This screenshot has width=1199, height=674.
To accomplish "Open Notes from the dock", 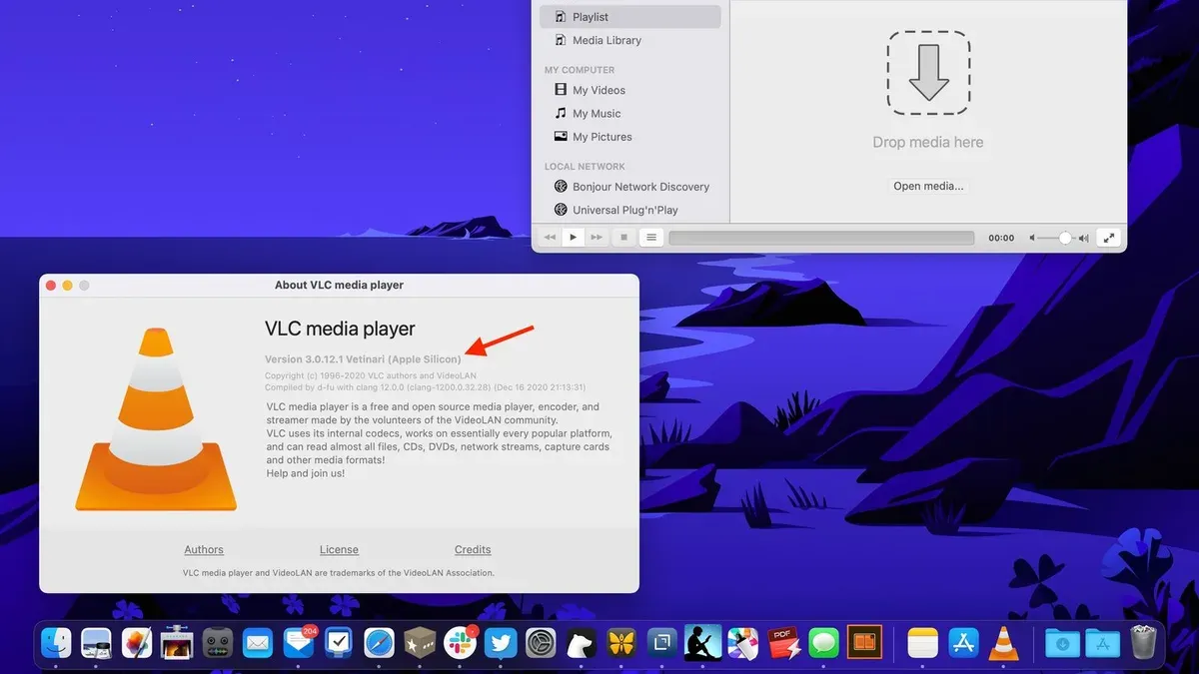I will tap(922, 644).
